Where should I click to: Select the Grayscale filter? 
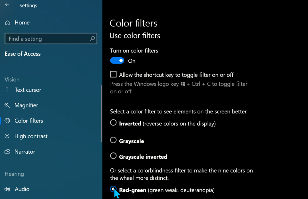113,140
